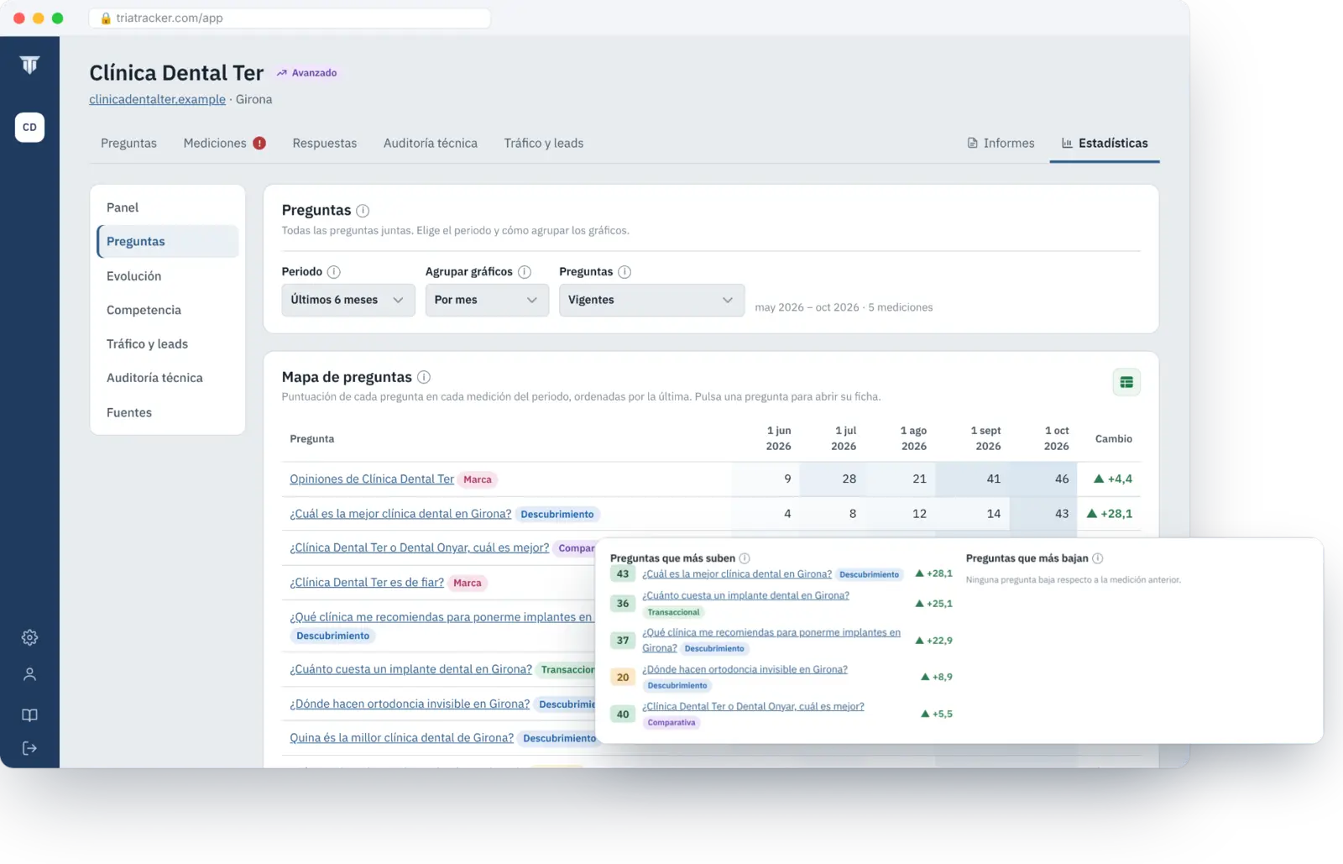Click the +28,1 change value in table
Screen dimensions: 1343x864
[x=1110, y=514]
